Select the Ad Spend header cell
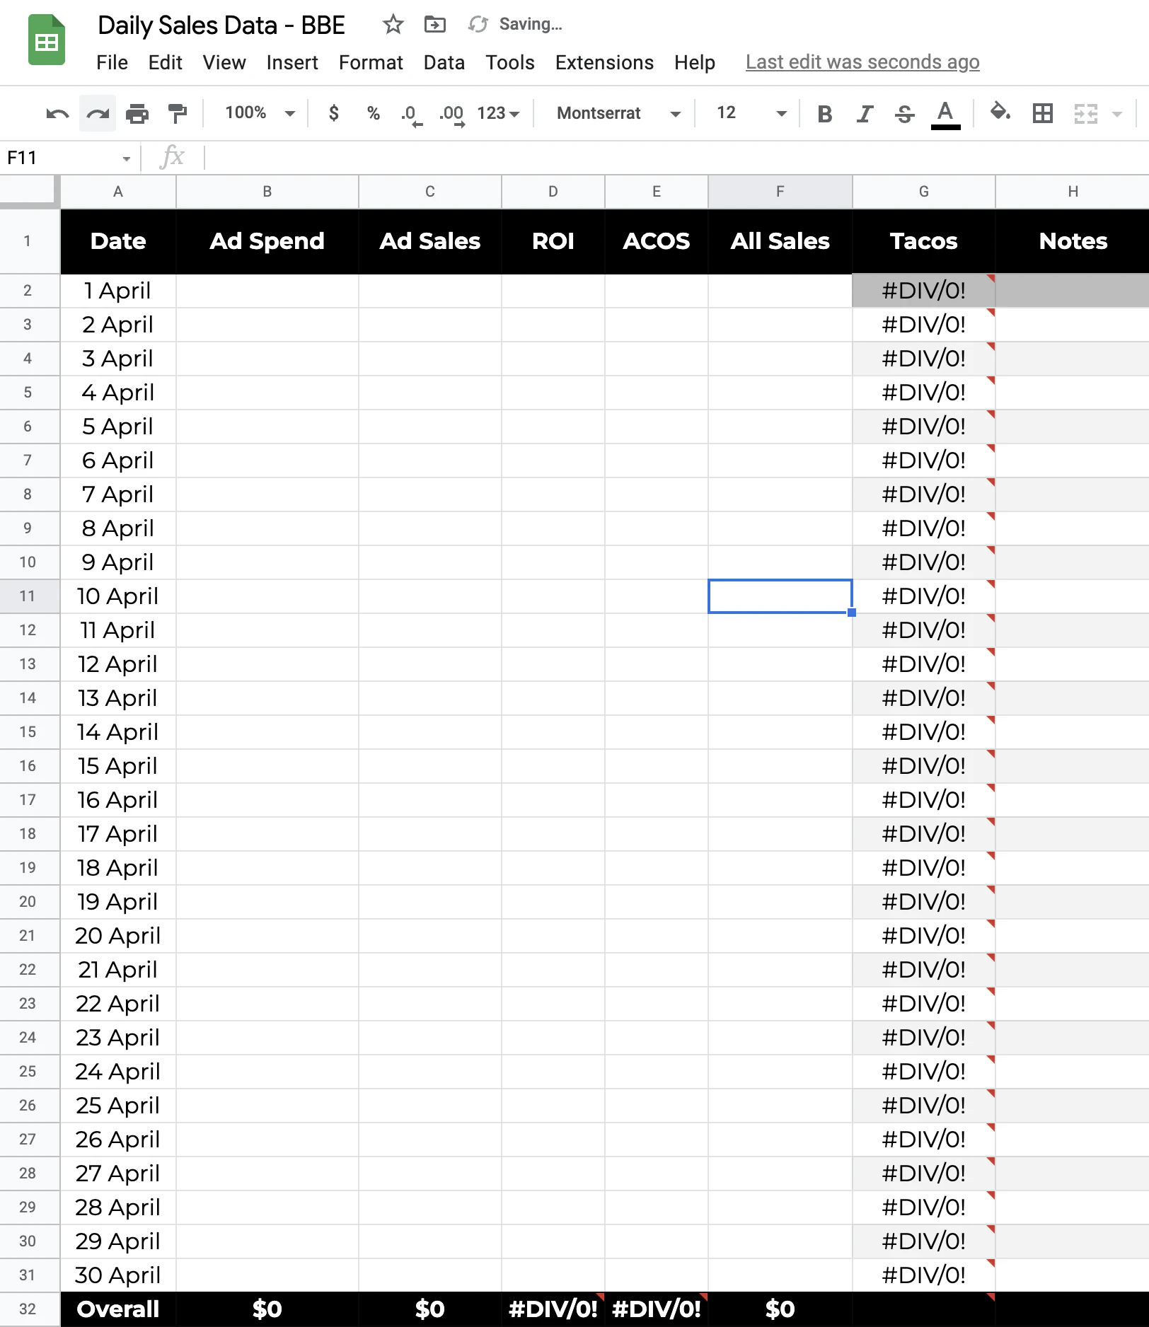Screen dimensions: 1149x1327 coord(267,241)
